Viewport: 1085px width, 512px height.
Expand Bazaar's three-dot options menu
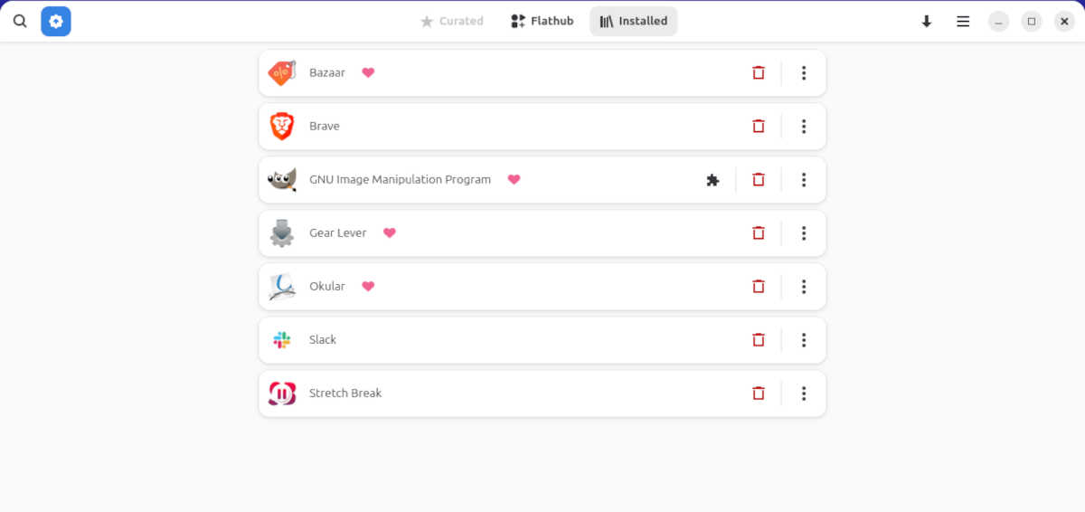pos(804,73)
